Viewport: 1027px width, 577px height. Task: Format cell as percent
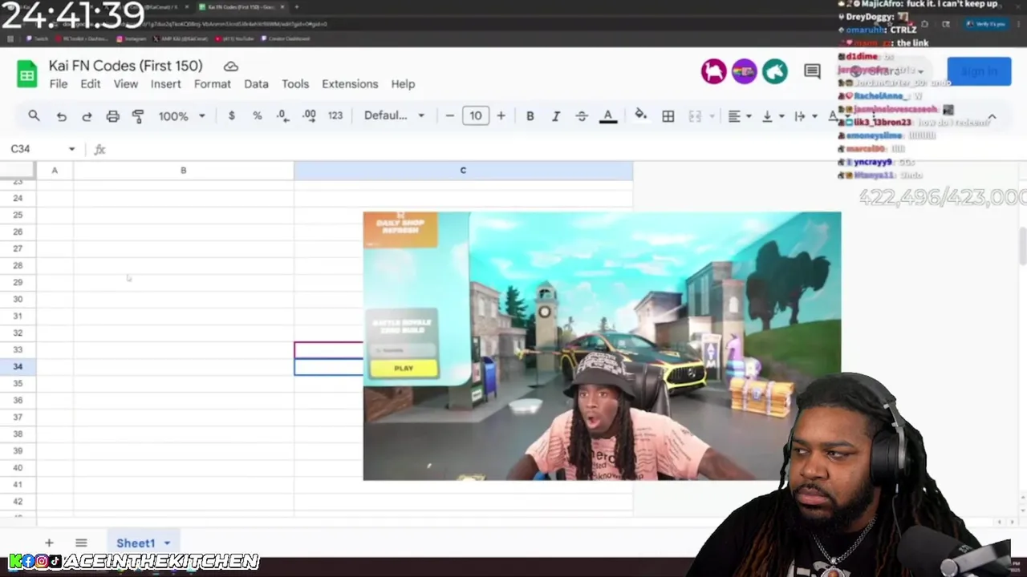coord(257,115)
